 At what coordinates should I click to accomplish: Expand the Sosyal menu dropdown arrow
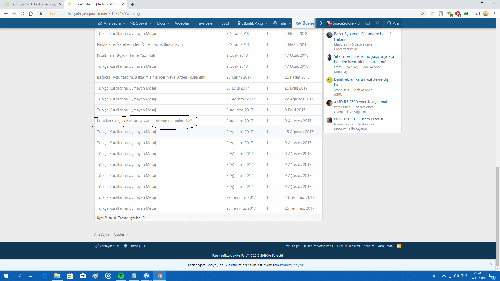151,23
